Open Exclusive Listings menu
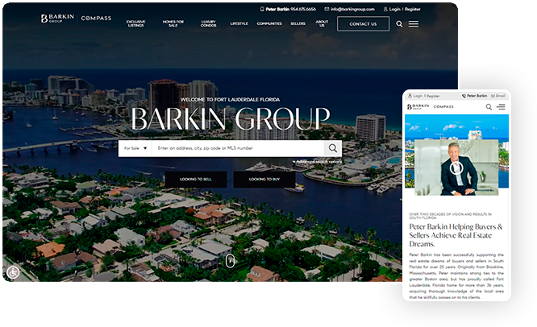The image size is (537, 327). [136, 23]
